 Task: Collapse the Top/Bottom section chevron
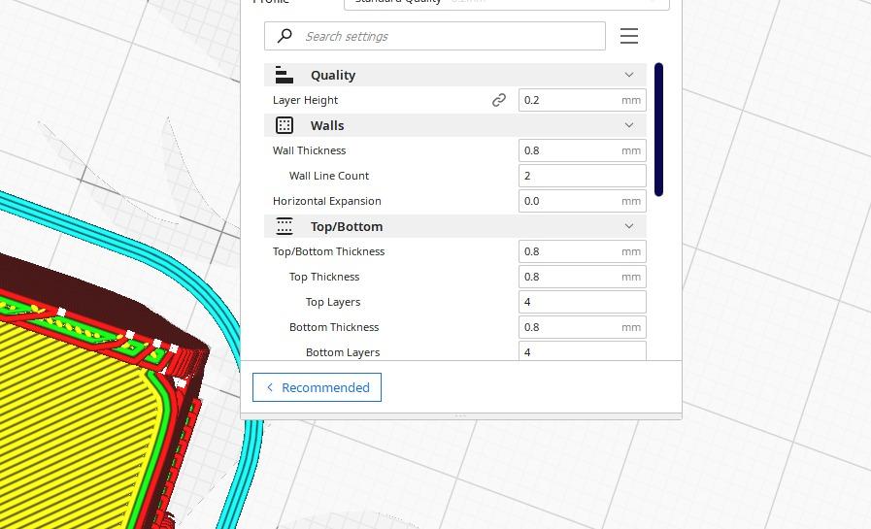[x=629, y=226]
